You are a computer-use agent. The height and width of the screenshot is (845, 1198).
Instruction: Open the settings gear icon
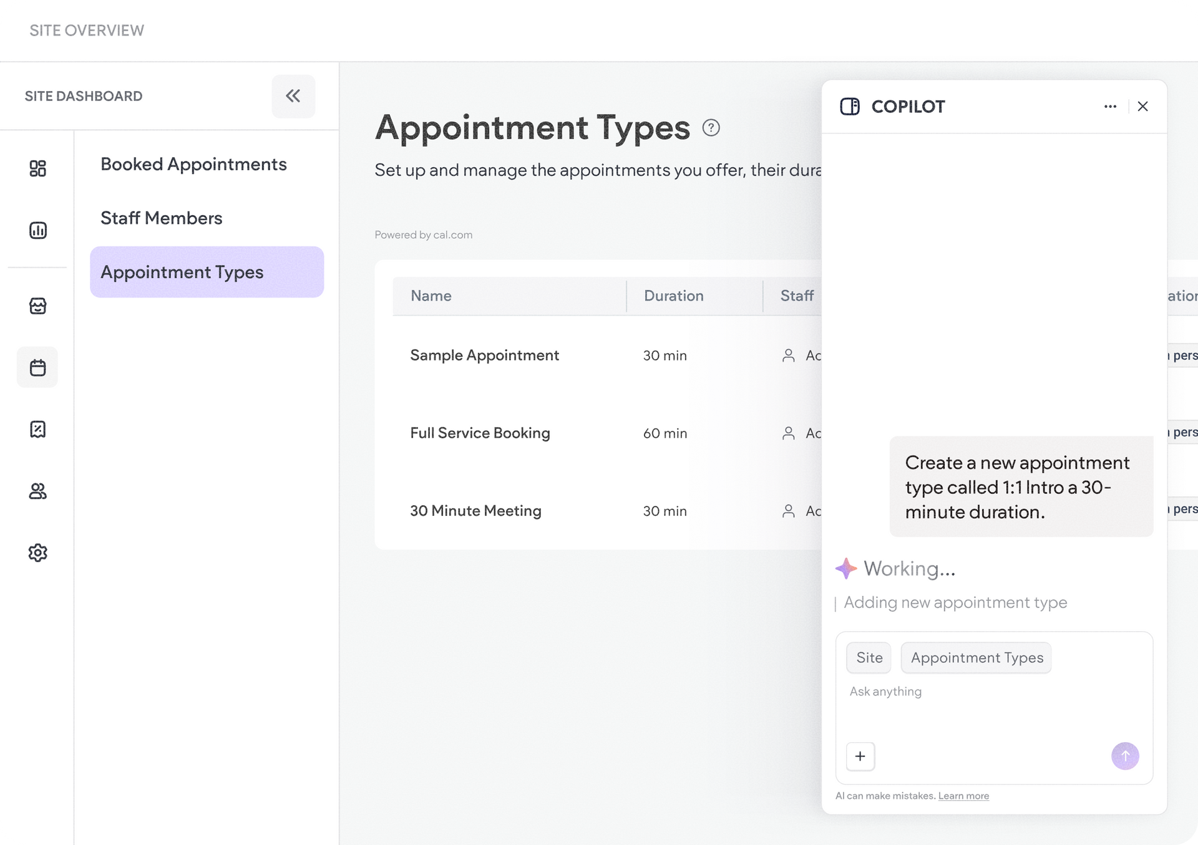pos(38,553)
